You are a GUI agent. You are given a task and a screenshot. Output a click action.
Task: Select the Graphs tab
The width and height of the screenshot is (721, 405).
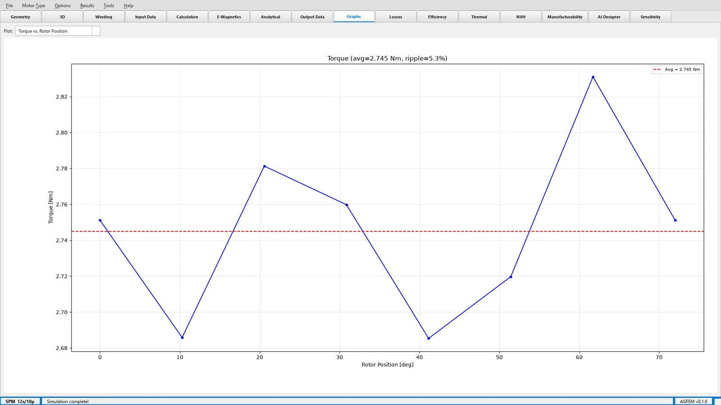click(354, 16)
